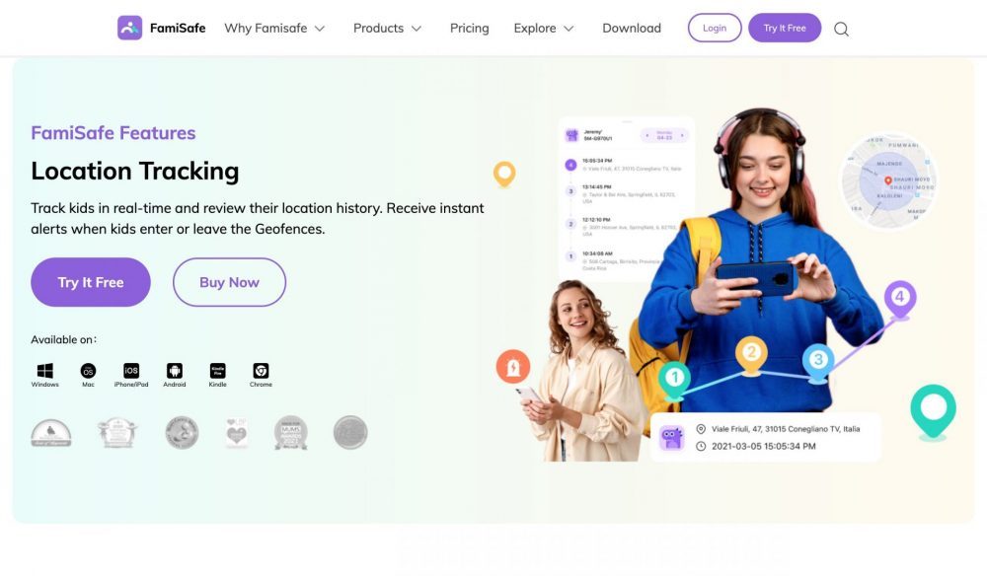
Task: Open search with the magnifier icon
Action: click(841, 29)
